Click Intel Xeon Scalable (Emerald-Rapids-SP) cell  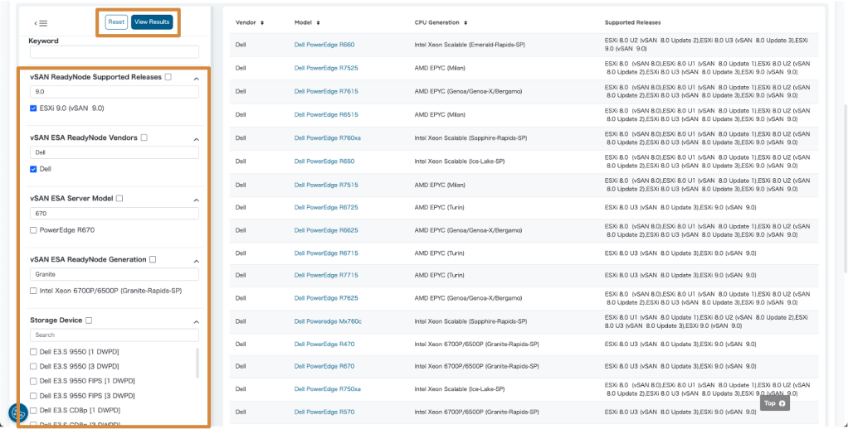(470, 45)
